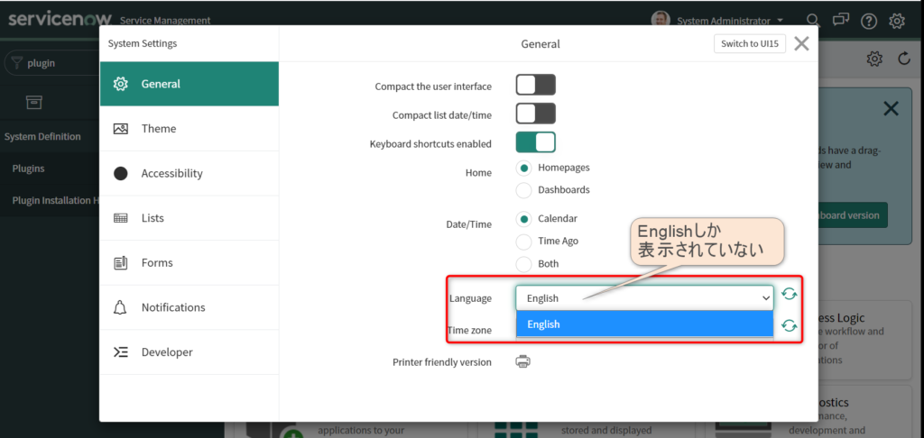The height and width of the screenshot is (438, 924).
Task: Open the Theme settings tab
Action: (x=189, y=128)
